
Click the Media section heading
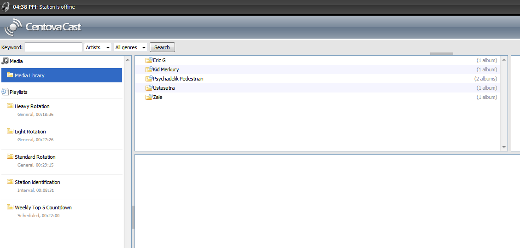pyautogui.click(x=16, y=61)
